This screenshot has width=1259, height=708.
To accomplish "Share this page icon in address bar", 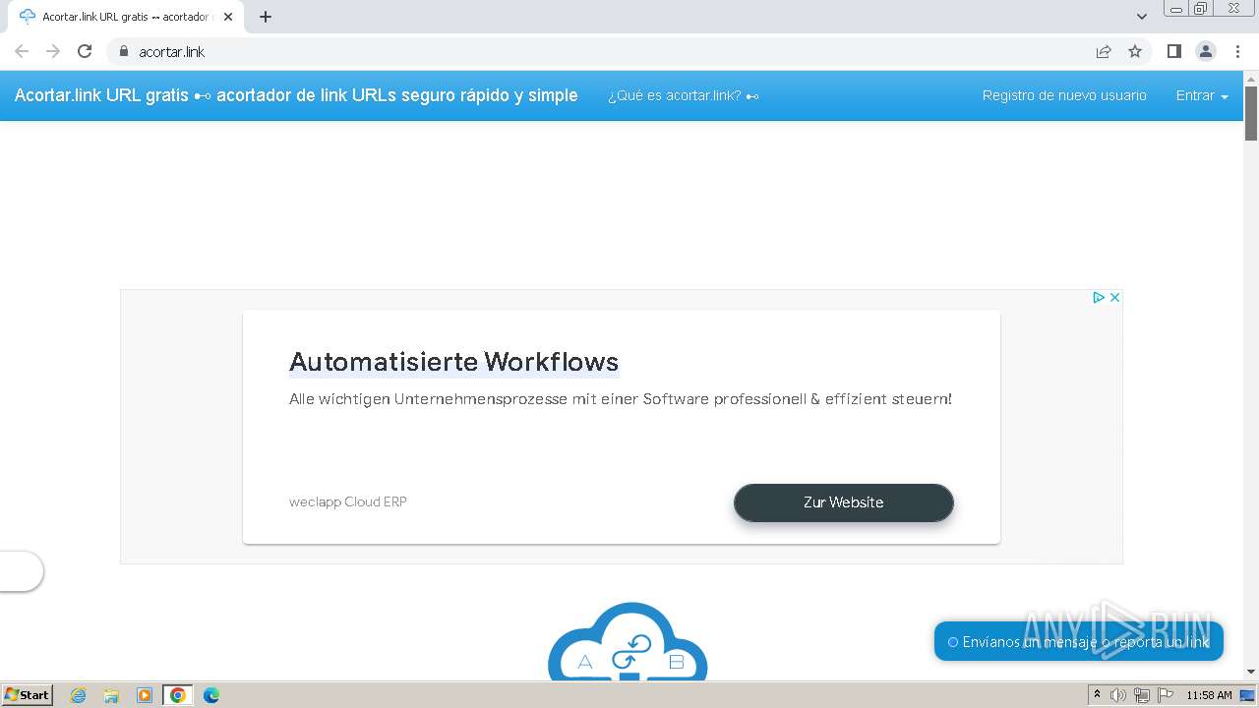I will (x=1104, y=51).
